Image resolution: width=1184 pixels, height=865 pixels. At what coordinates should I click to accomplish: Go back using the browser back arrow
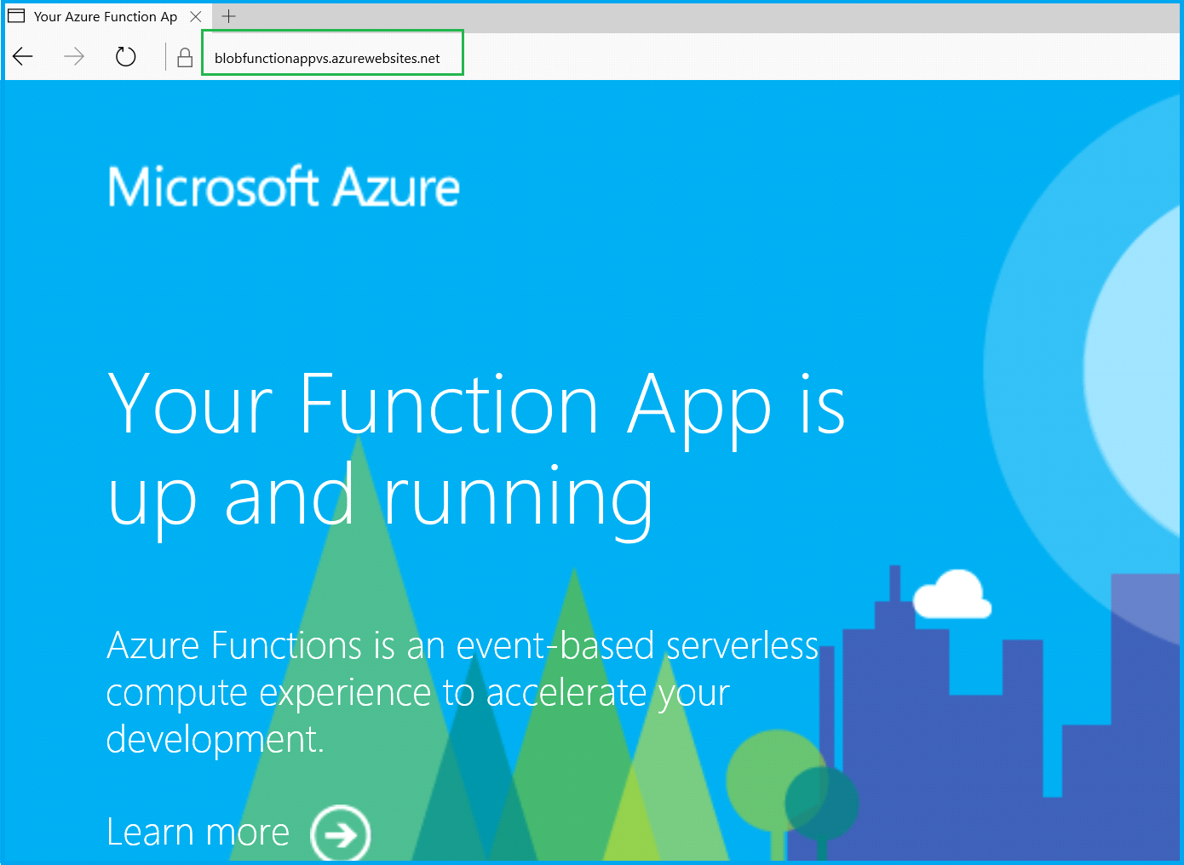(23, 57)
